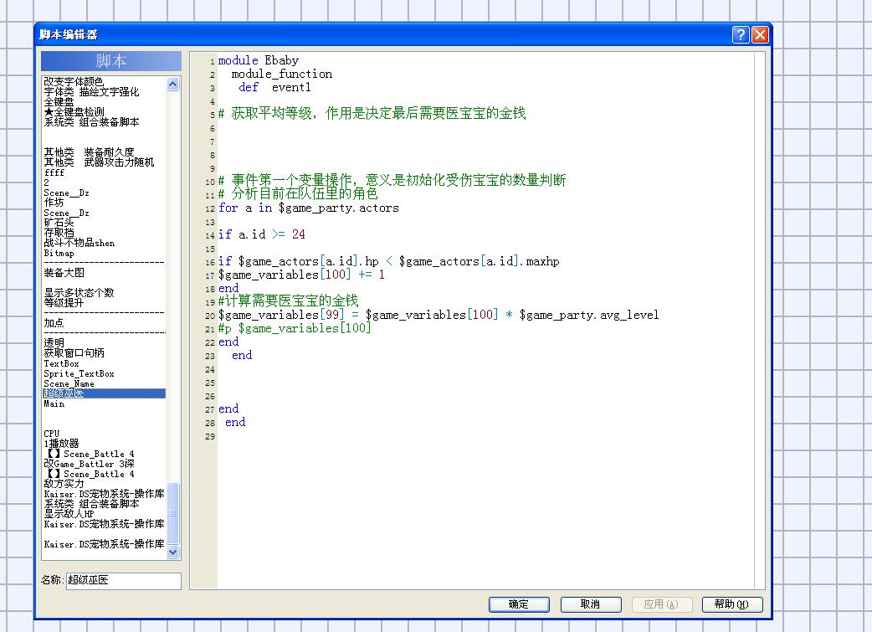This screenshot has width=872, height=632.
Task: Select the 显示敌人HP script
Action: point(69,513)
